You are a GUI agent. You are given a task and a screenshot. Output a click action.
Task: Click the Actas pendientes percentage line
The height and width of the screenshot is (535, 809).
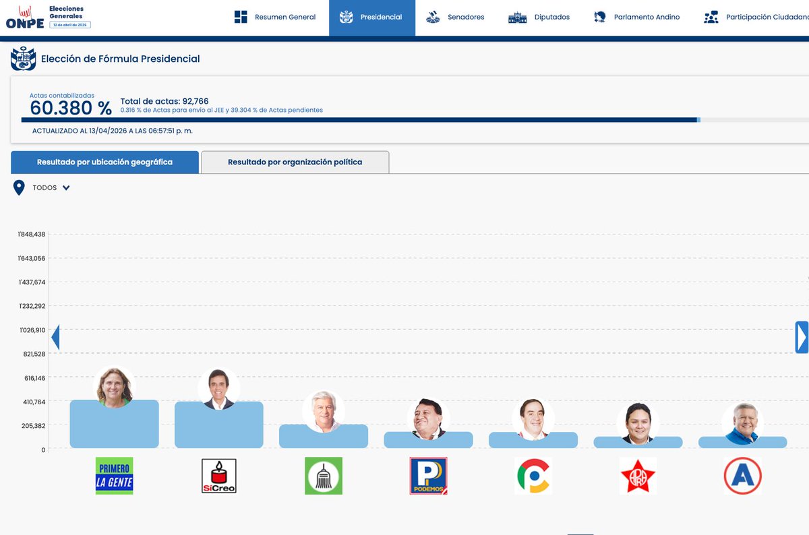pyautogui.click(x=221, y=110)
